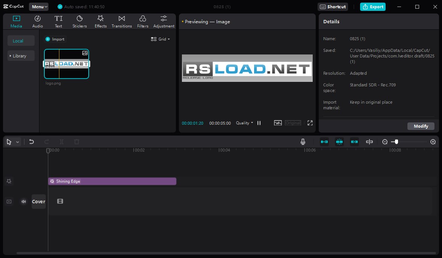Click the Export button
Viewport: 442px width, 258px height.
(373, 7)
